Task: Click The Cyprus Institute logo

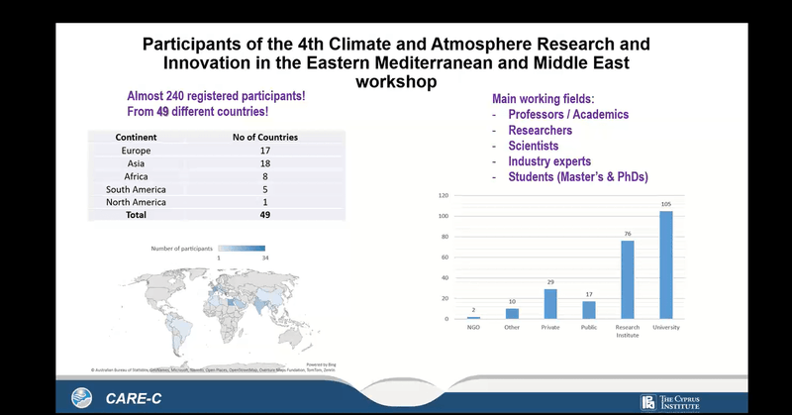Action: coord(670,402)
